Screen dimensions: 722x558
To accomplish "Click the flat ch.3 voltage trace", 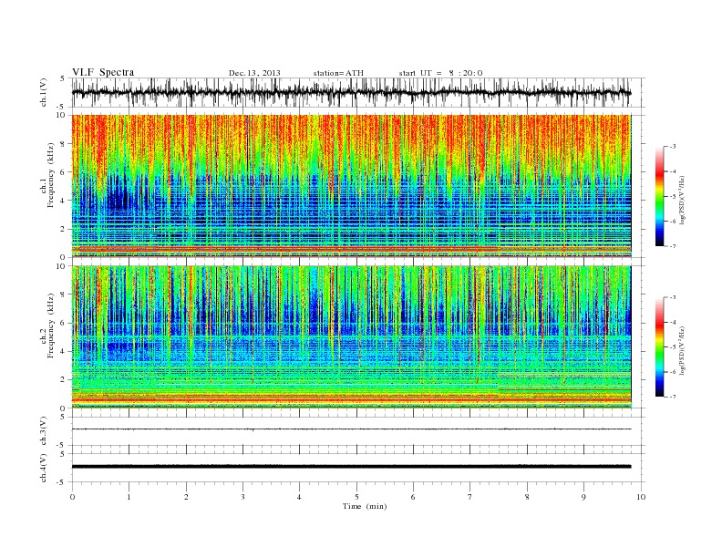I will tap(351, 429).
